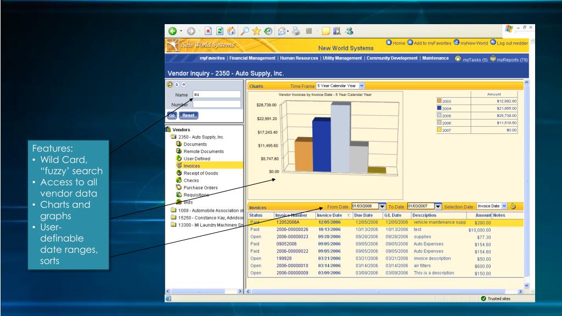Click the Log out icon in the banner

pos(493,42)
